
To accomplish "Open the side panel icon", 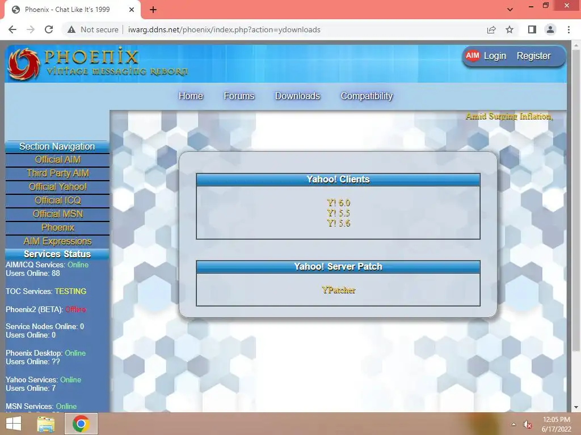I will pyautogui.click(x=532, y=29).
